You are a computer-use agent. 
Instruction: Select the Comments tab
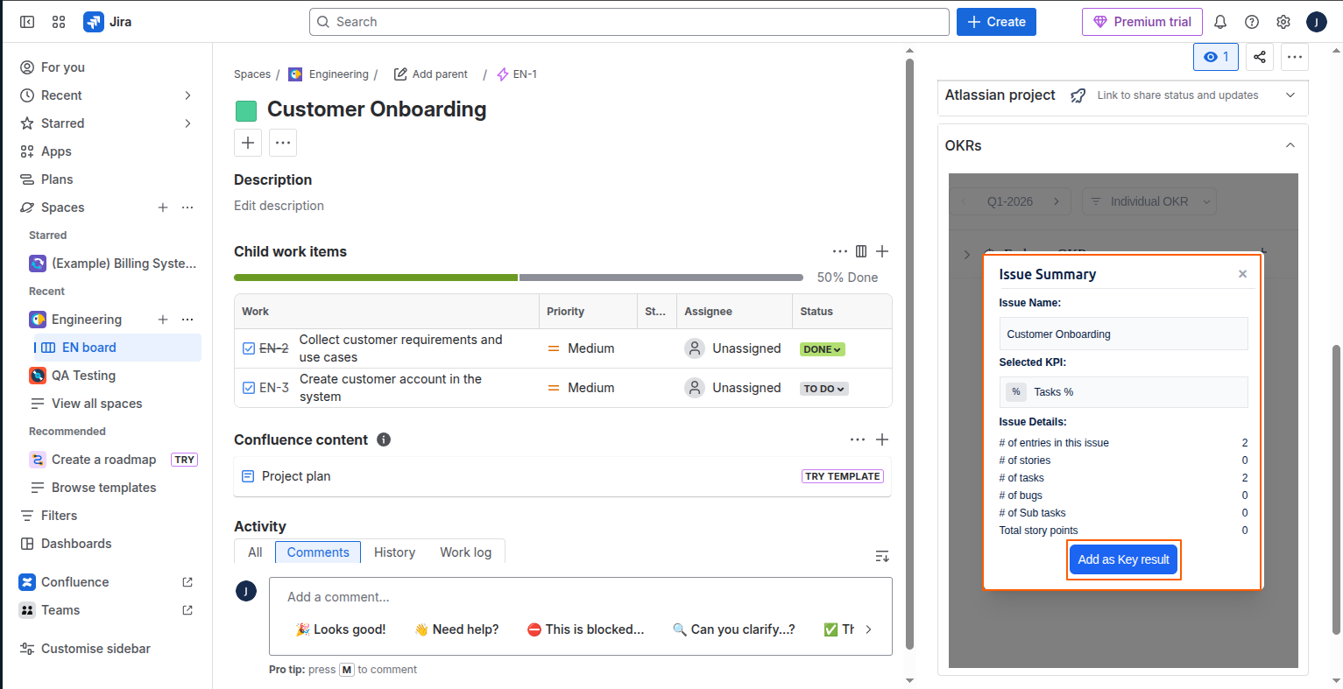point(318,552)
